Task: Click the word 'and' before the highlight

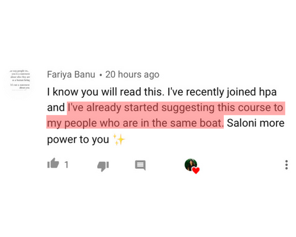Action: click(x=56, y=108)
